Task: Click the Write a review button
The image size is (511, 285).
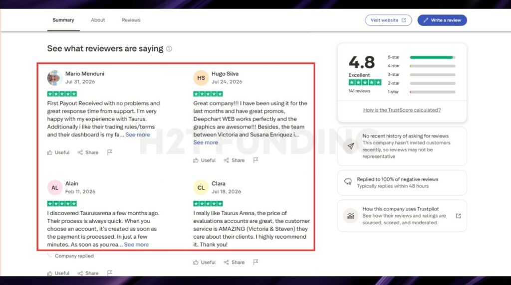Action: coord(442,20)
